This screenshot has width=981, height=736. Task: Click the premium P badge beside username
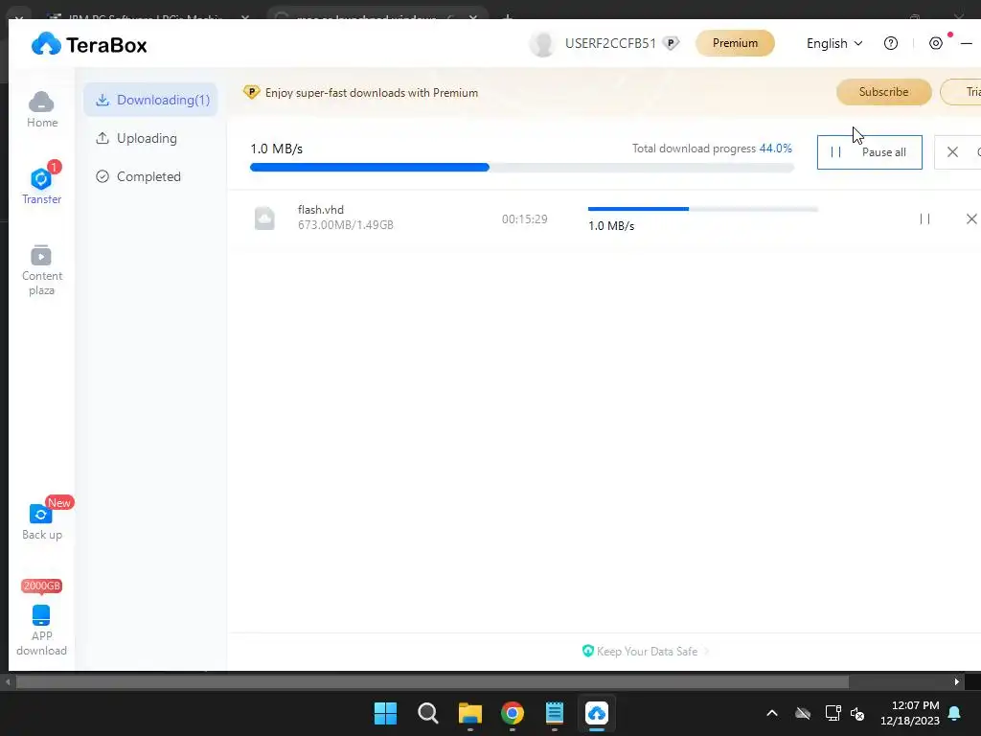(x=671, y=43)
